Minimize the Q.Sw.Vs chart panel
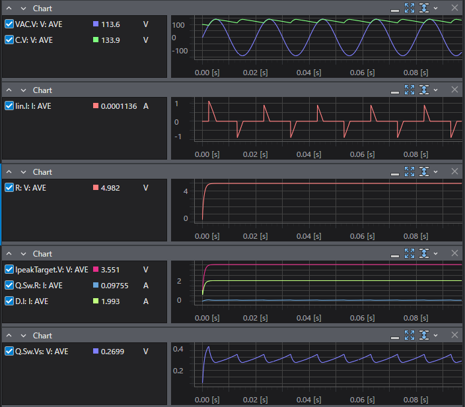 tap(395, 335)
